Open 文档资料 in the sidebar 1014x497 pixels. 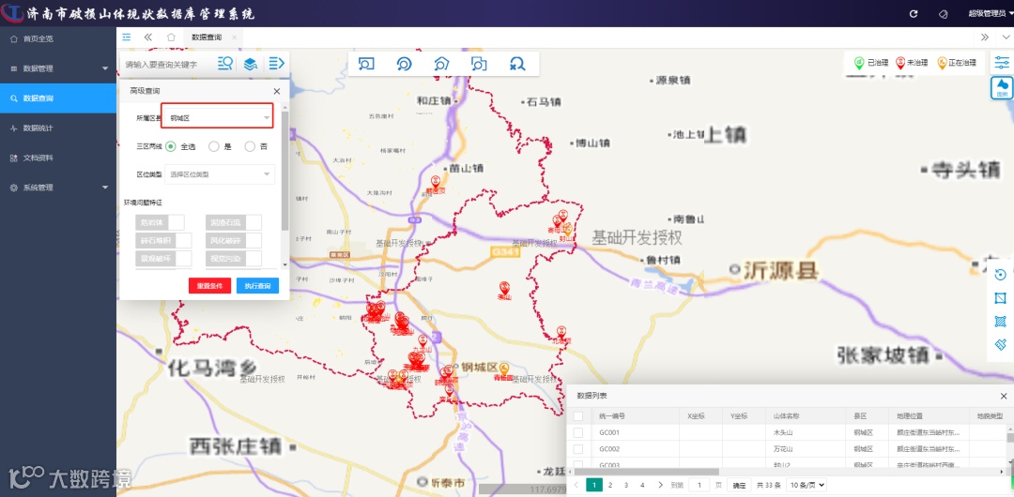[58, 158]
